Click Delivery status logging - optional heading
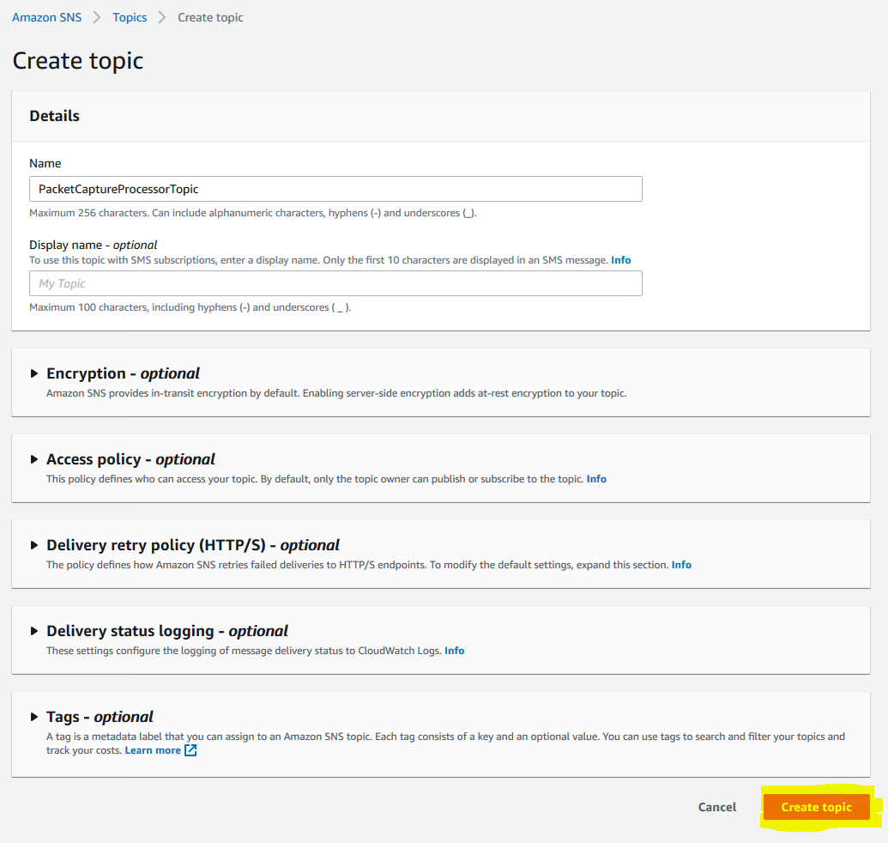The width and height of the screenshot is (888, 843). 167,631
